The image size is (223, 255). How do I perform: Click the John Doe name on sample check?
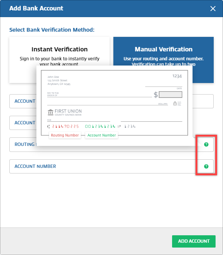click(53, 77)
